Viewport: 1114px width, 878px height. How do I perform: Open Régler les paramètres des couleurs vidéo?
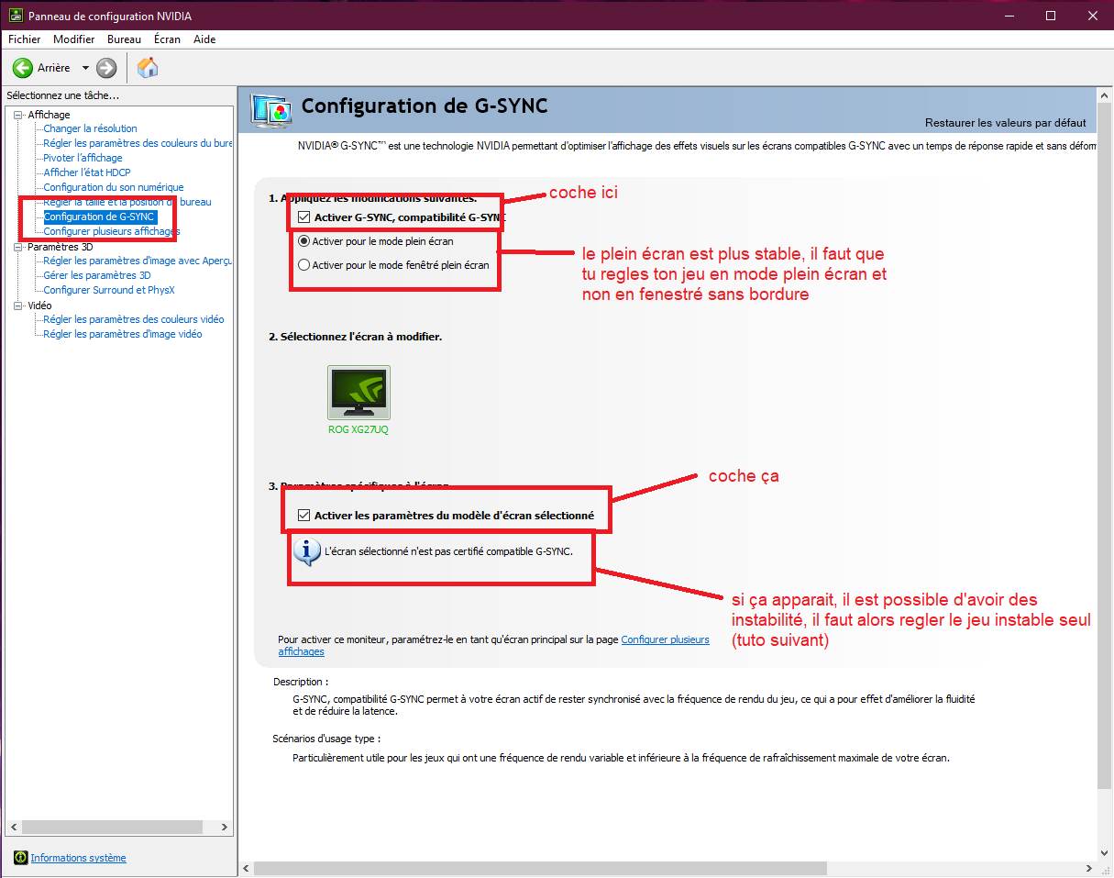click(134, 319)
